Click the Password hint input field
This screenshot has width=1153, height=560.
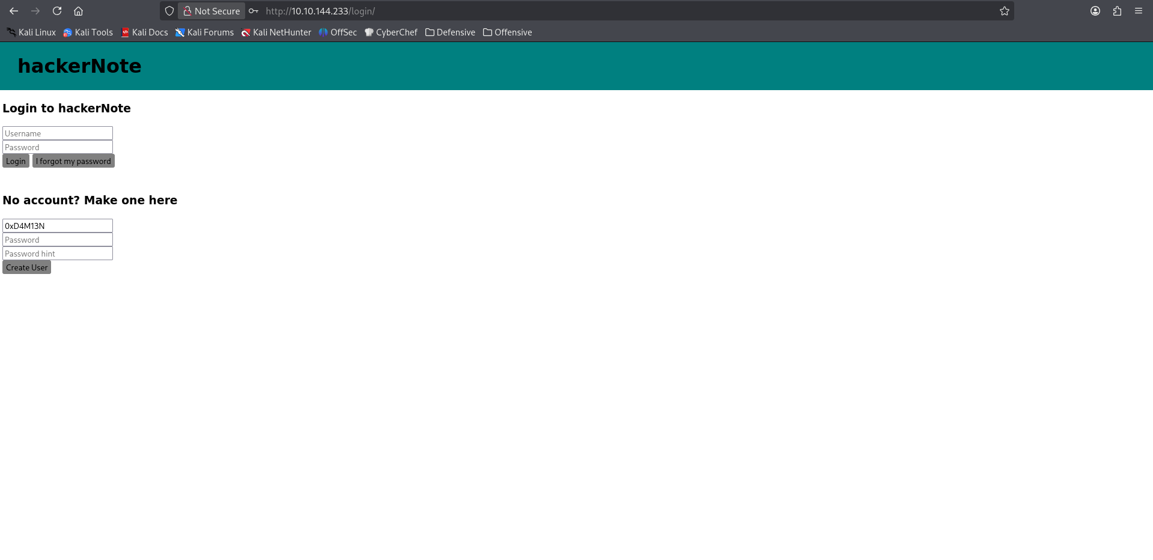click(58, 254)
